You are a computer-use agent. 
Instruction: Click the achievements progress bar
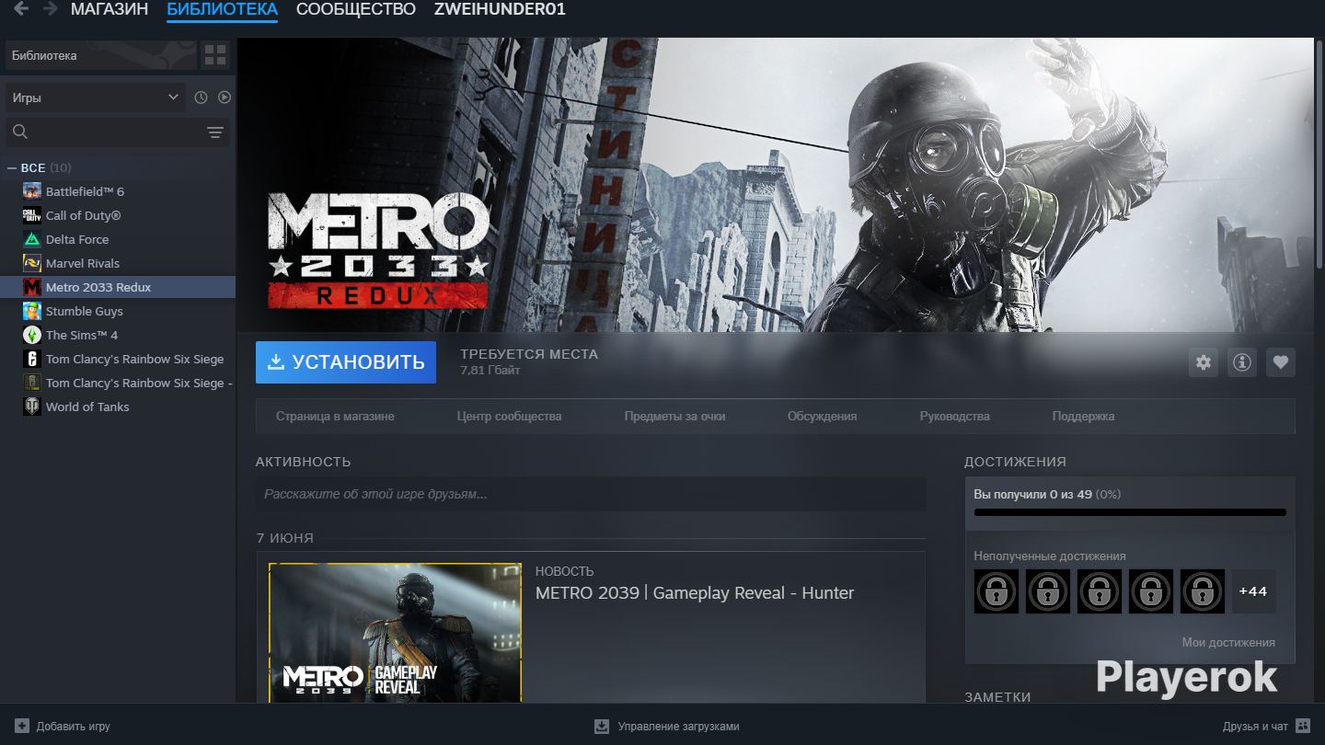coord(1130,512)
